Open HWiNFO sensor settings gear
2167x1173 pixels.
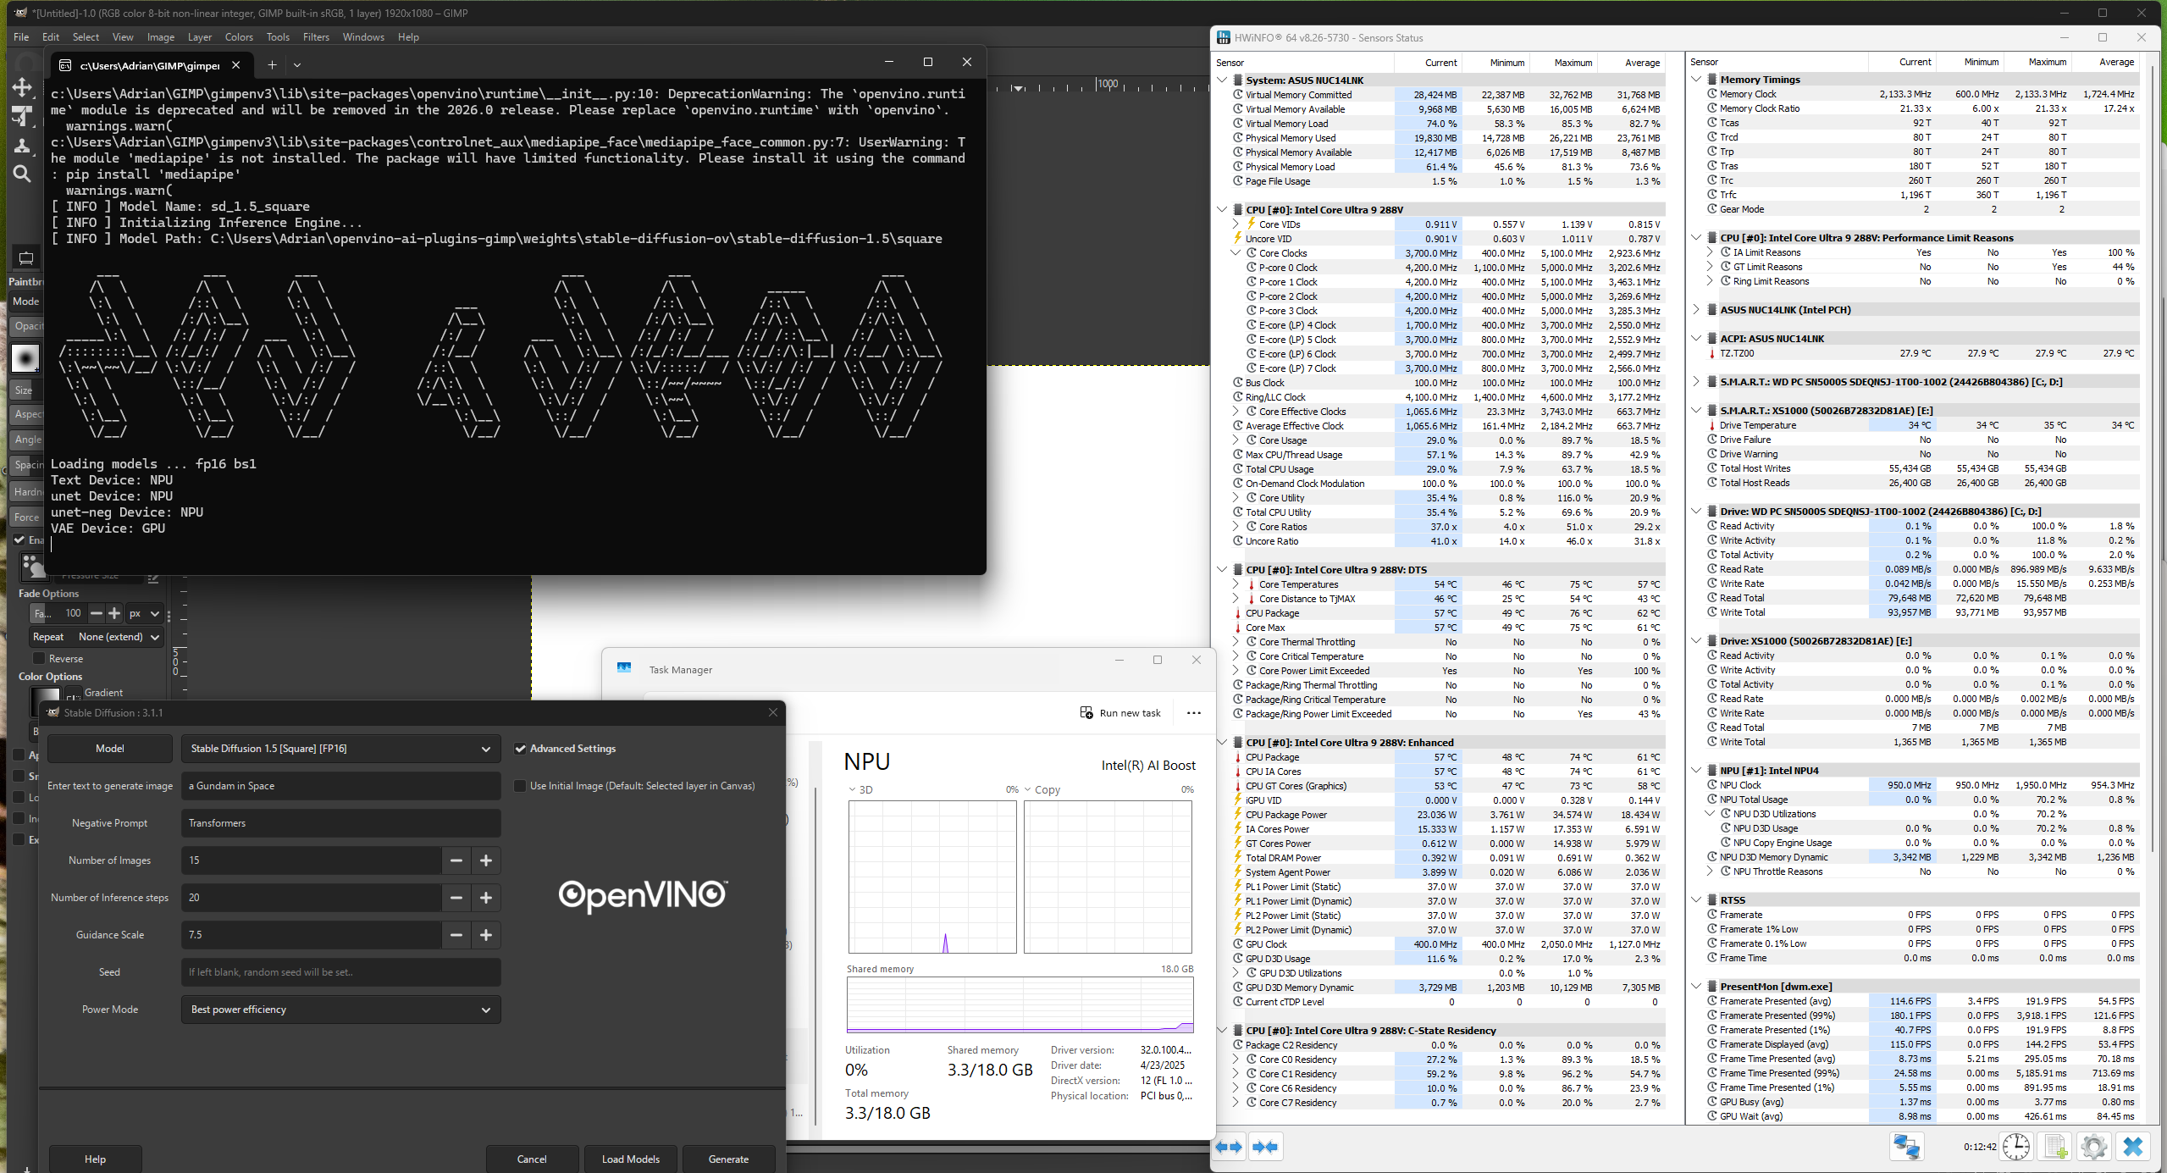coord(2093,1147)
